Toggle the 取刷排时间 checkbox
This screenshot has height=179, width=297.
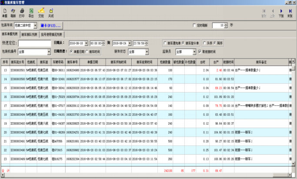click(x=200, y=52)
